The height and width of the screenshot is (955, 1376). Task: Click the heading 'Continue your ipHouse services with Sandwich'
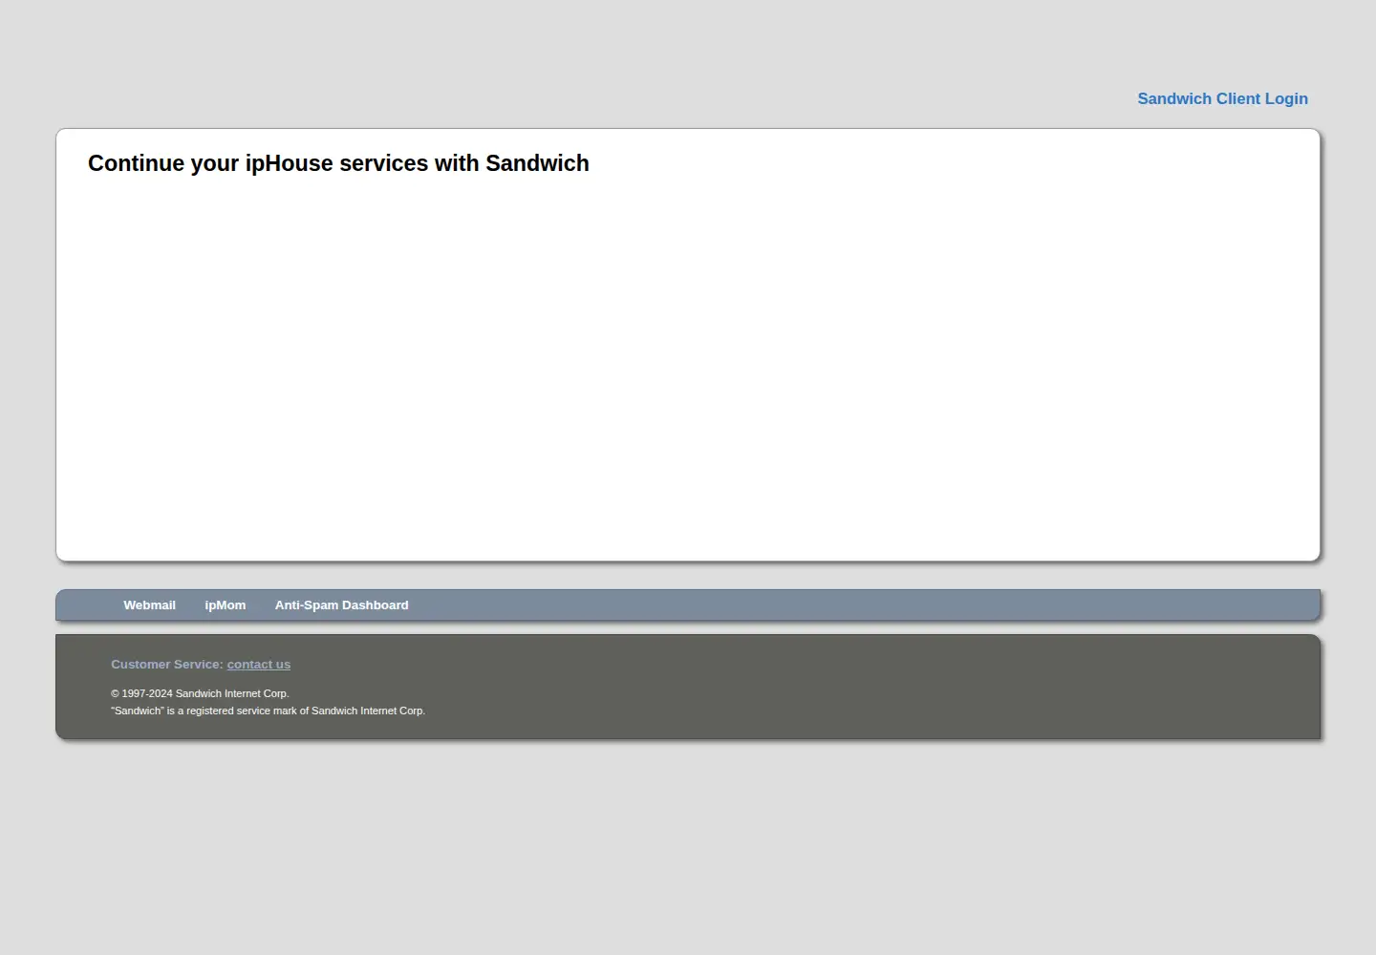pyautogui.click(x=338, y=163)
